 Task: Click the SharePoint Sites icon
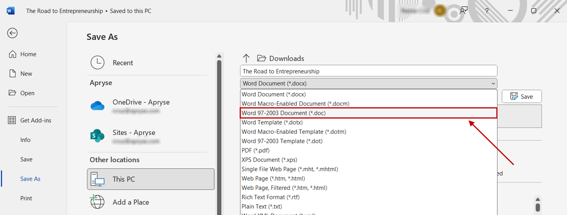97,136
